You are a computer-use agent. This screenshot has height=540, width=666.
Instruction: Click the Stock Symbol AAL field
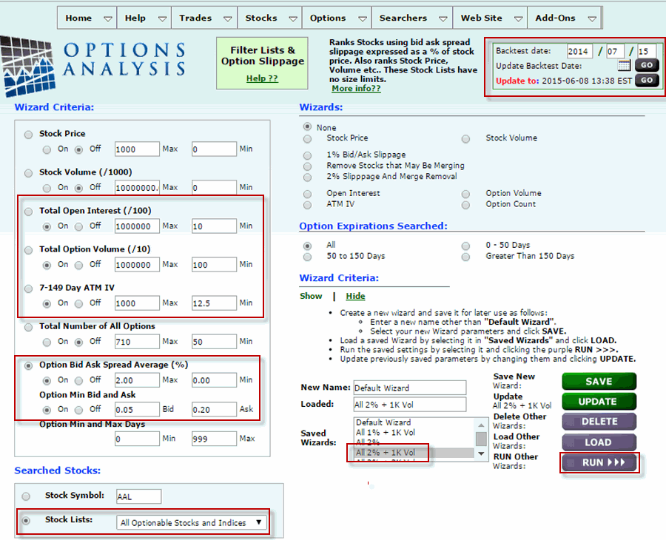(x=139, y=496)
